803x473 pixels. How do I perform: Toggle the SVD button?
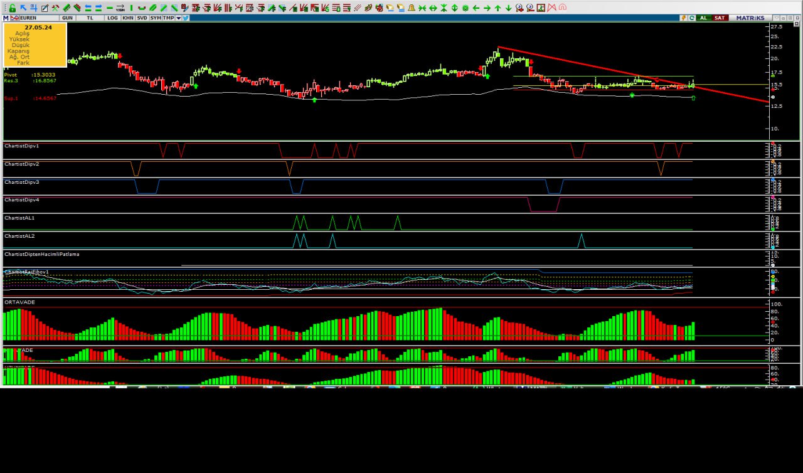142,18
